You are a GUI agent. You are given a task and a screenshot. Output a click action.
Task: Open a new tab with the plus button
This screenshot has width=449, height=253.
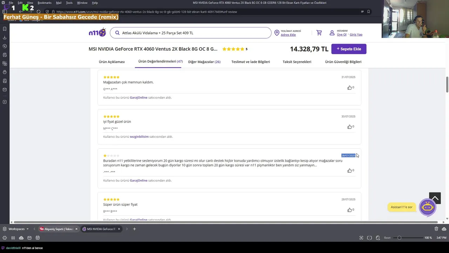click(x=134, y=229)
